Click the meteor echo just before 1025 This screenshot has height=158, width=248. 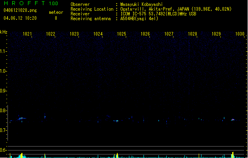click(116, 121)
